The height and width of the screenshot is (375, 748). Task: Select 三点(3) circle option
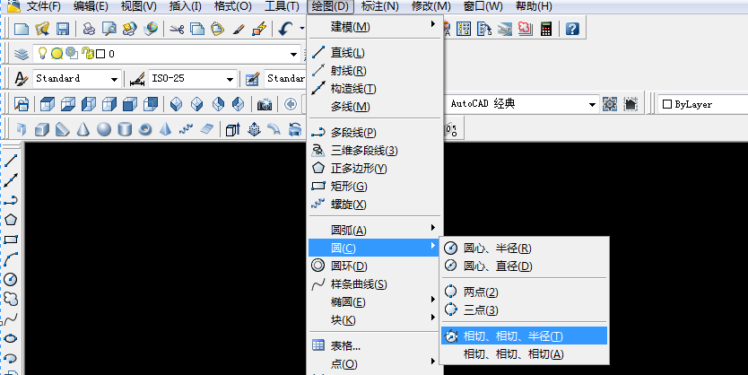[x=525, y=310]
